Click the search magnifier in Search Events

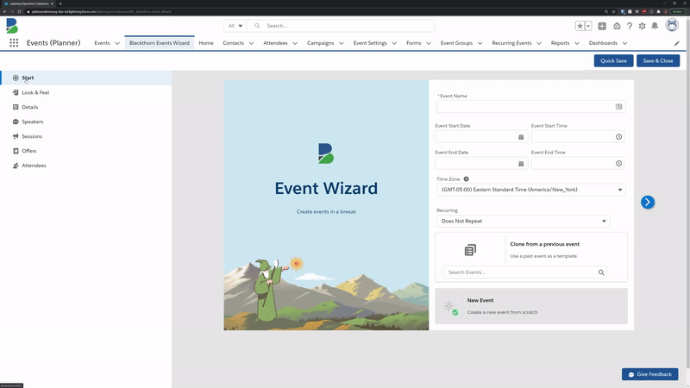(x=601, y=272)
